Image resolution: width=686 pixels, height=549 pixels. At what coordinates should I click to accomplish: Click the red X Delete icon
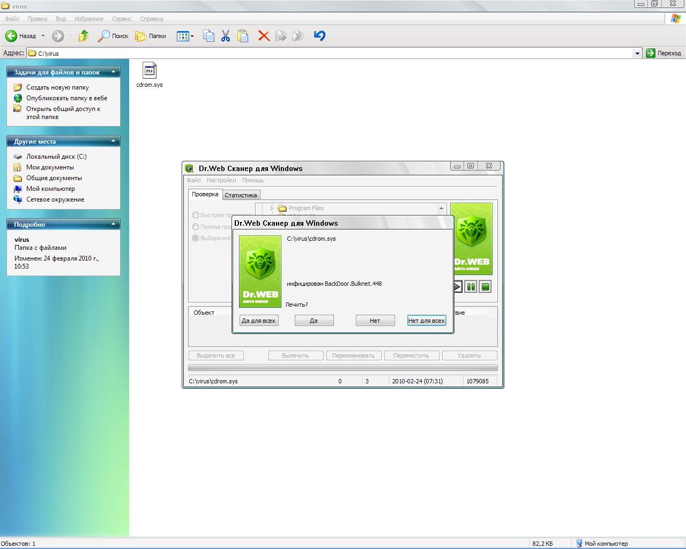[x=264, y=36]
